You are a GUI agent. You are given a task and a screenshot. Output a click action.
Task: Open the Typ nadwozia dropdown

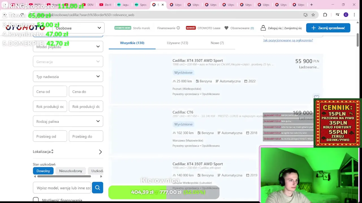pyautogui.click(x=68, y=76)
